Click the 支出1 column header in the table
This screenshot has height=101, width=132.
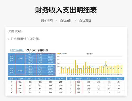pos(89,79)
